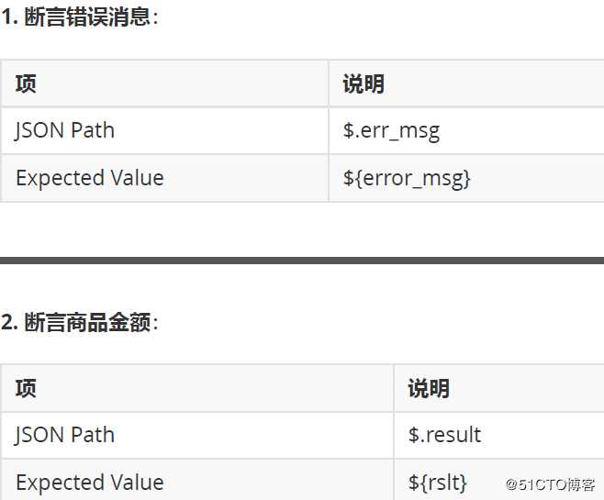Click the heading text 断言错误消息
The image size is (604, 500).
coord(87,17)
